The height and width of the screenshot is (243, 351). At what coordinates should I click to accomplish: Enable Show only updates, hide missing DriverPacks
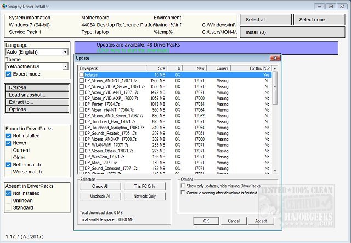[x=183, y=186]
